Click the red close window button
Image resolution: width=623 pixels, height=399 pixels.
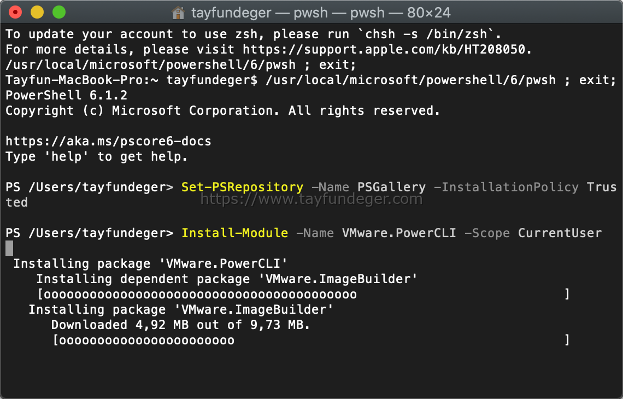pyautogui.click(x=15, y=13)
